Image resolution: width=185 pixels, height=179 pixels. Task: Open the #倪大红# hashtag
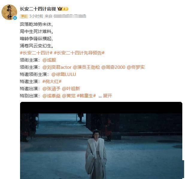tap(52, 82)
